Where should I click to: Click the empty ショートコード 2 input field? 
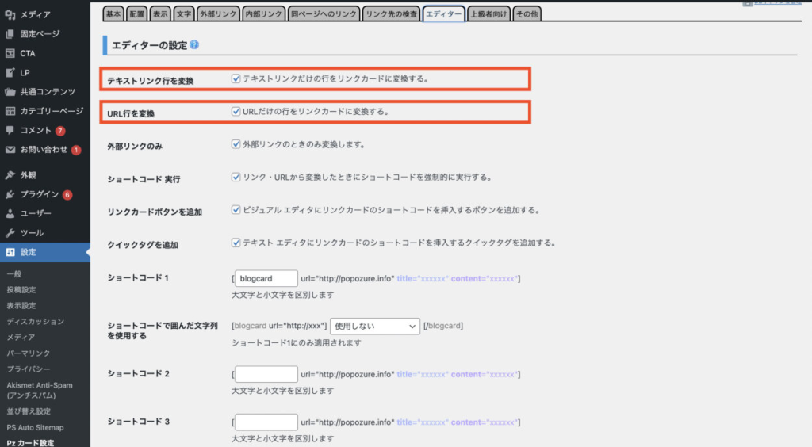click(266, 374)
